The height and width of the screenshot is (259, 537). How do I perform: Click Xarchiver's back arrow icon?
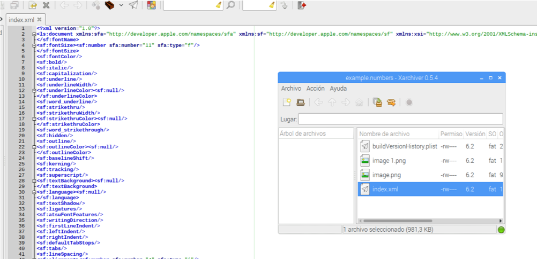point(318,103)
